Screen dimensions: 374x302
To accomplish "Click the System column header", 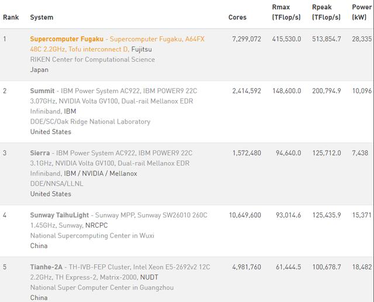I will coord(41,18).
